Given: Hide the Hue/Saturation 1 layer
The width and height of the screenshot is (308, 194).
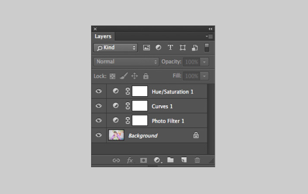Looking at the screenshot, I should (x=98, y=91).
